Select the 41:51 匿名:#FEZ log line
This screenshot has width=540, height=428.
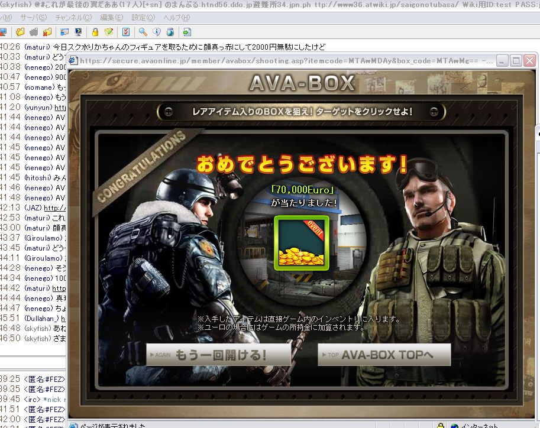point(33,410)
